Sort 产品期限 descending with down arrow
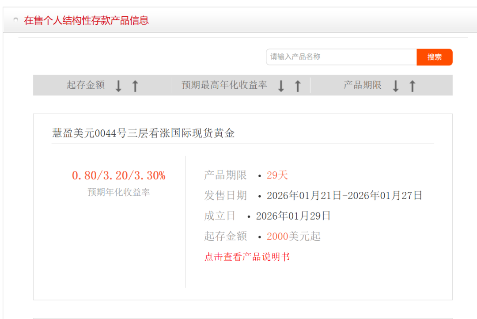 pyautogui.click(x=396, y=86)
